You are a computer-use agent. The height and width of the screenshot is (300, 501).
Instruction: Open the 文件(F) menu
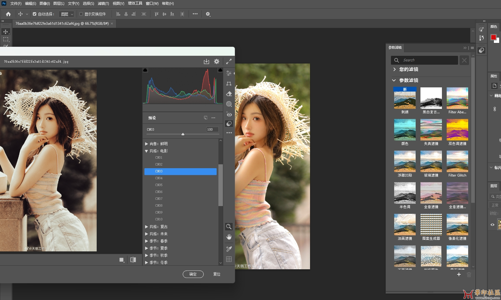pos(16,4)
